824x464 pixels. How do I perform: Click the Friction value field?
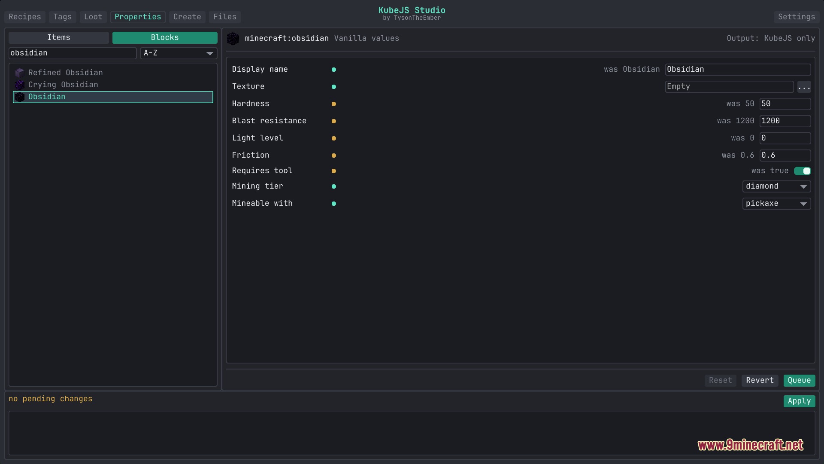785,156
